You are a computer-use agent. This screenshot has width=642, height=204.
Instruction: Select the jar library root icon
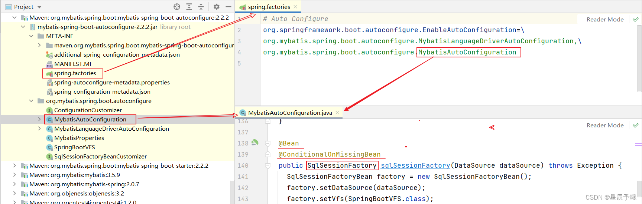point(33,27)
